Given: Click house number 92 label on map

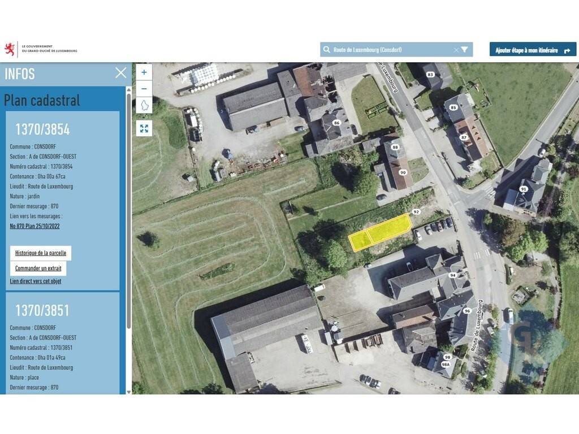Looking at the screenshot, I should pyautogui.click(x=416, y=211).
